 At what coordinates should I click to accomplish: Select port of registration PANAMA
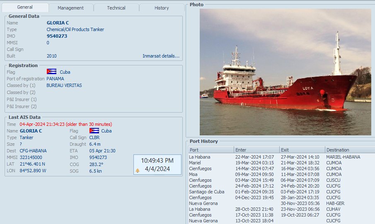55,79
